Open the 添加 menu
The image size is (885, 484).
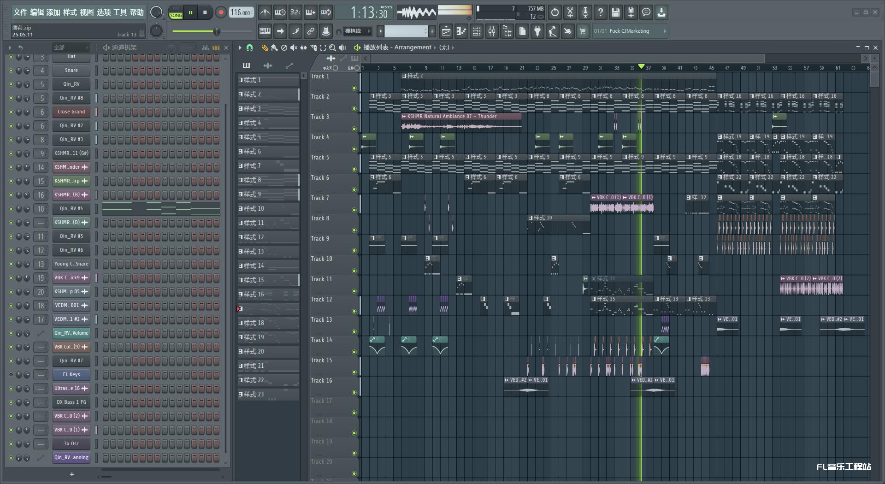(x=53, y=12)
